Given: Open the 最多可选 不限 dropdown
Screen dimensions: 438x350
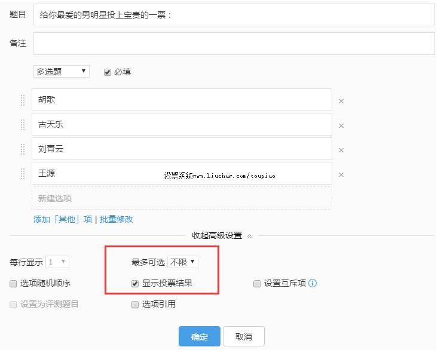Looking at the screenshot, I should click(x=182, y=262).
